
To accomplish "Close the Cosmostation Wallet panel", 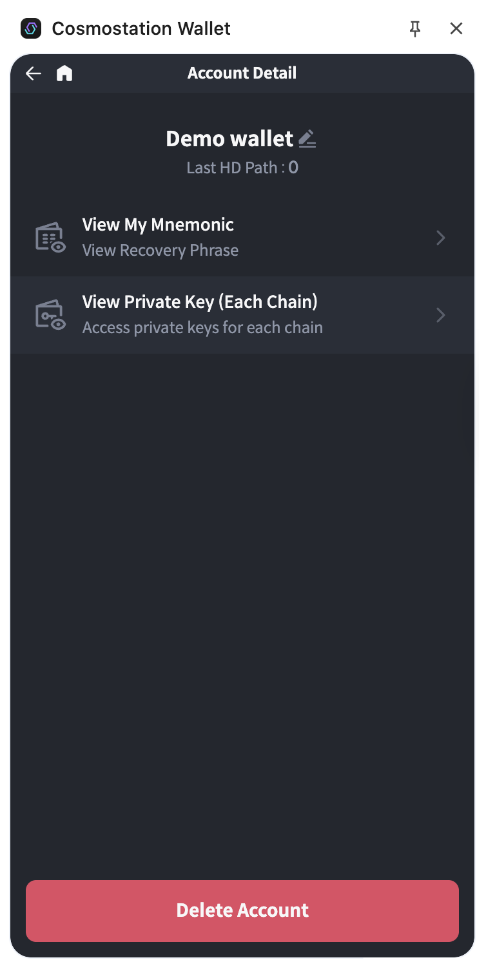I will click(x=456, y=28).
